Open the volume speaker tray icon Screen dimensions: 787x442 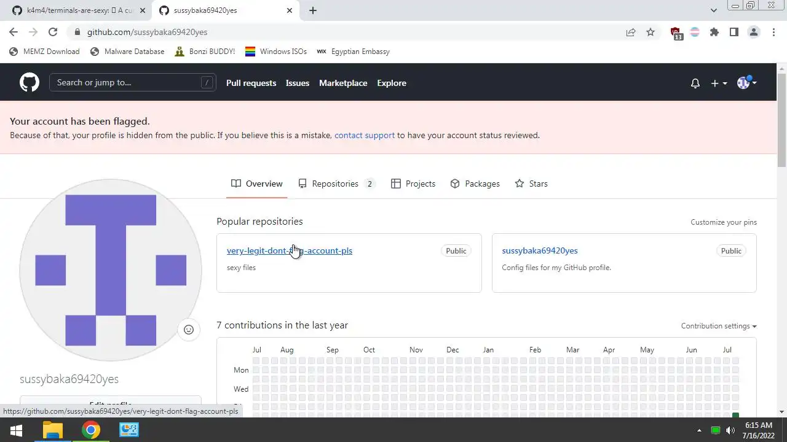pyautogui.click(x=730, y=430)
